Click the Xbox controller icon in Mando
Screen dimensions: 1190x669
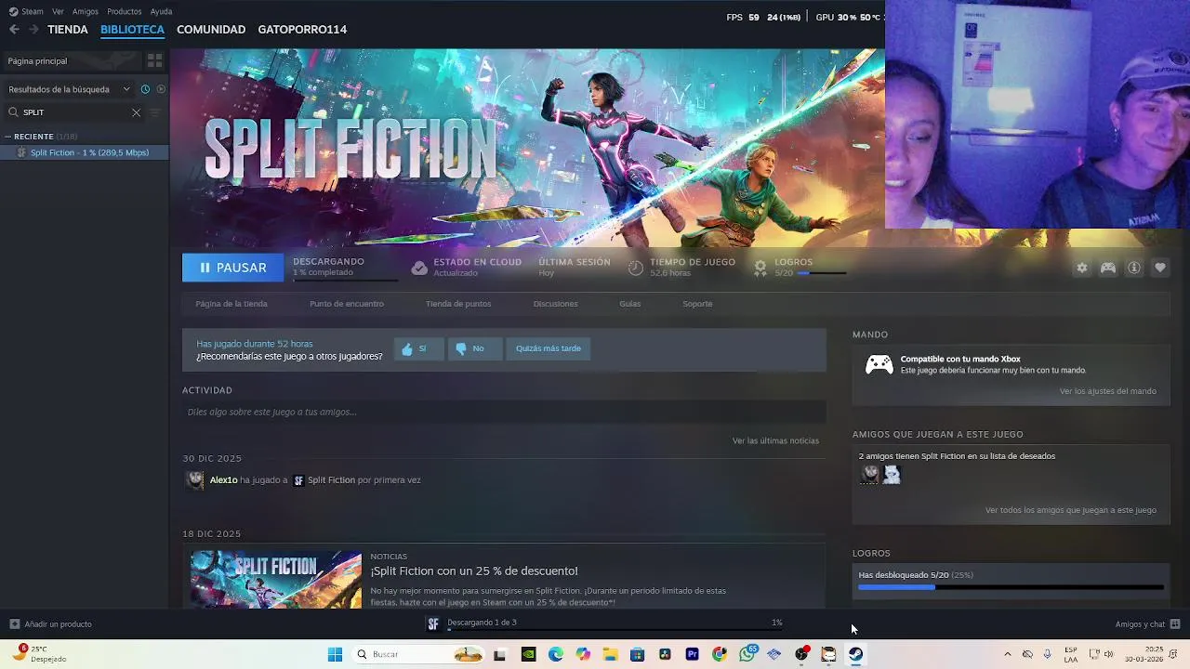[x=879, y=364]
